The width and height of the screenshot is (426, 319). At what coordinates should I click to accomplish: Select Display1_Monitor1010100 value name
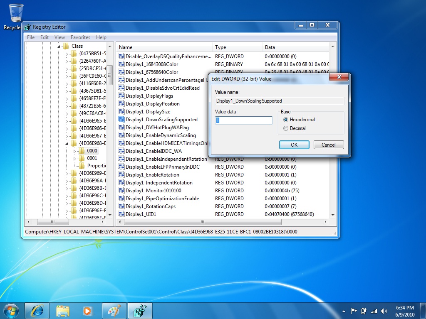click(x=153, y=190)
